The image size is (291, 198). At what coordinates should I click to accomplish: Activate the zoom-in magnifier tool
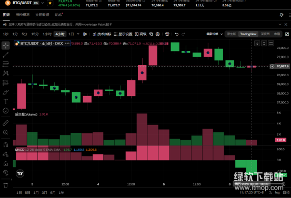coord(6,132)
